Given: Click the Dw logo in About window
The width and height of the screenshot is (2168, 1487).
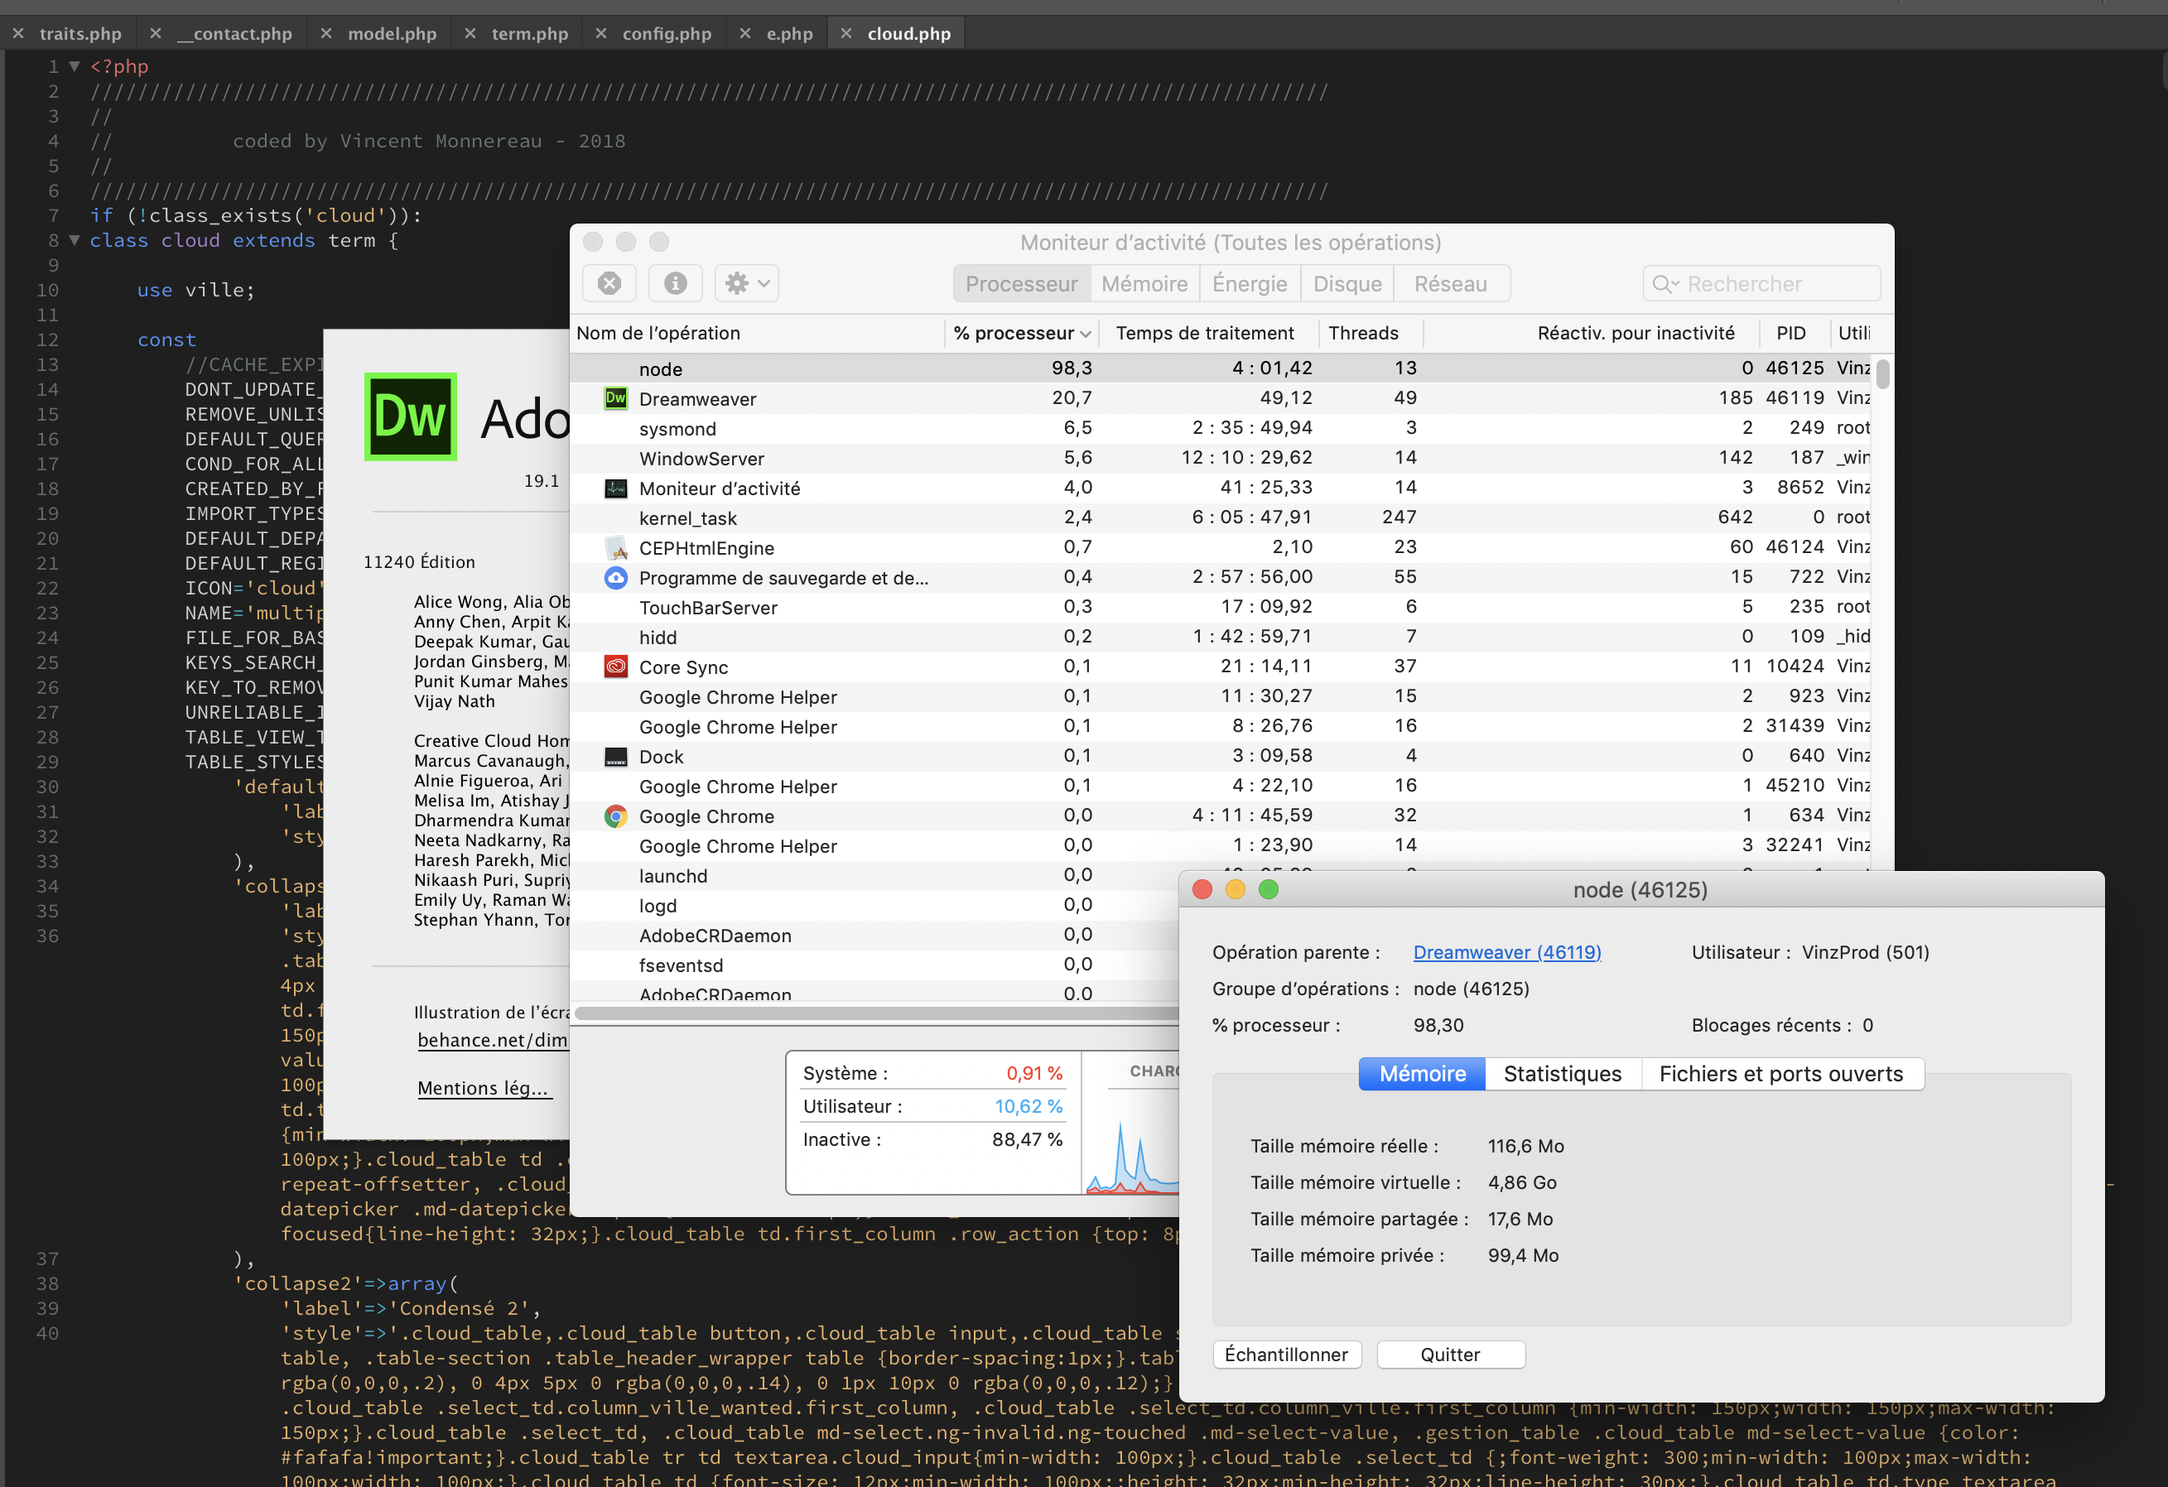Looking at the screenshot, I should click(x=411, y=417).
